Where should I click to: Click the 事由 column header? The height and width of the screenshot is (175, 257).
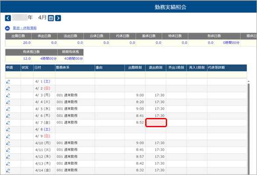pos(110,68)
